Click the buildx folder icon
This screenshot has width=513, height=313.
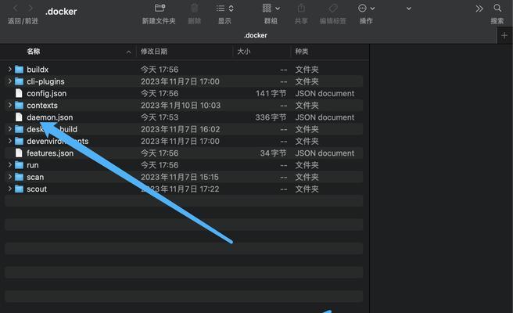19,70
